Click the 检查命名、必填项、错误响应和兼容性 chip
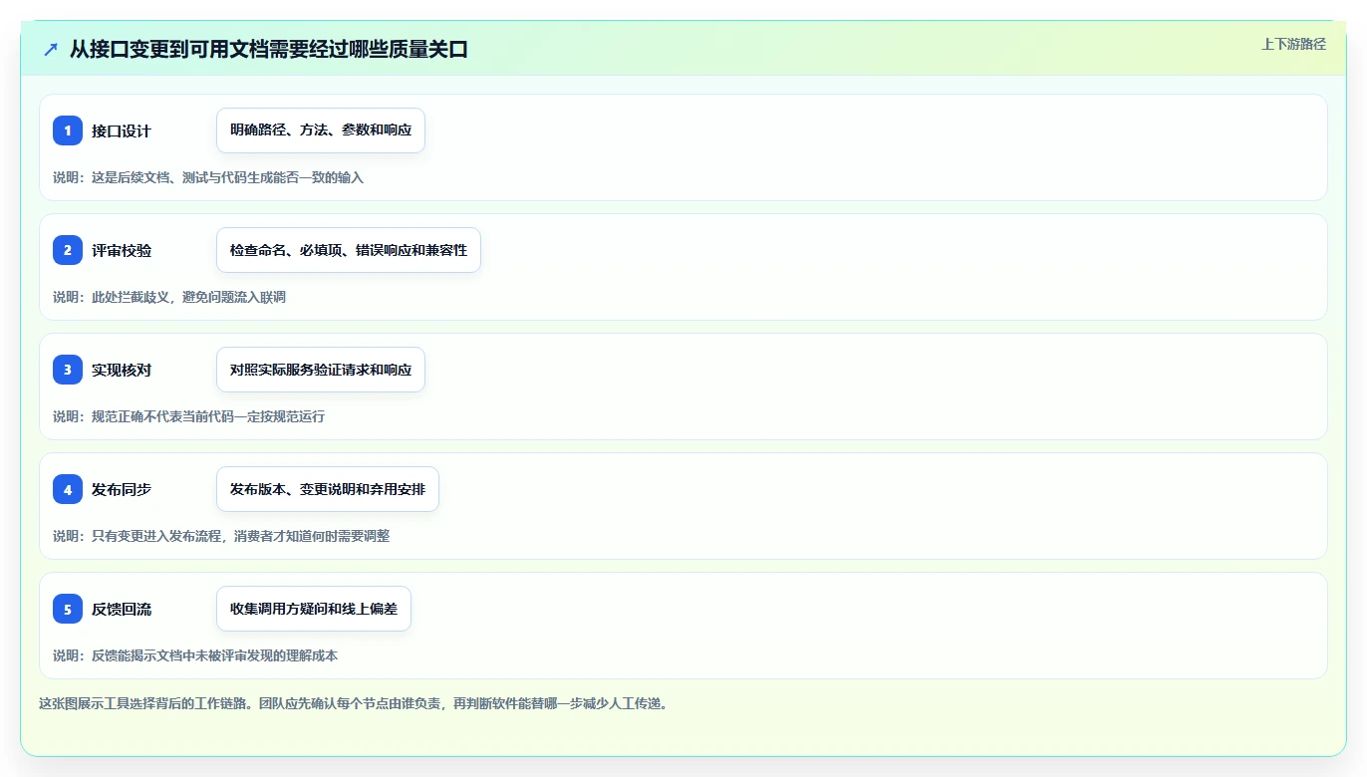 tap(349, 250)
